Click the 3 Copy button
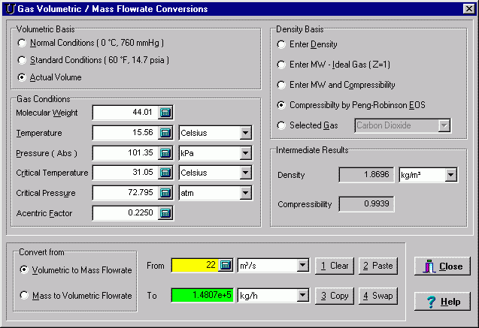This screenshot has width=479, height=328. [335, 296]
